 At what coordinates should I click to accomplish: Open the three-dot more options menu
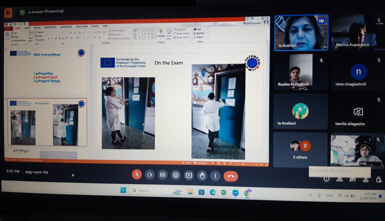pyautogui.click(x=215, y=176)
